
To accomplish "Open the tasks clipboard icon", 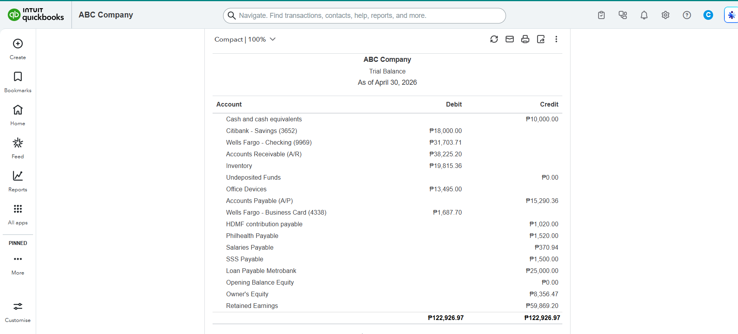I will 601,15.
